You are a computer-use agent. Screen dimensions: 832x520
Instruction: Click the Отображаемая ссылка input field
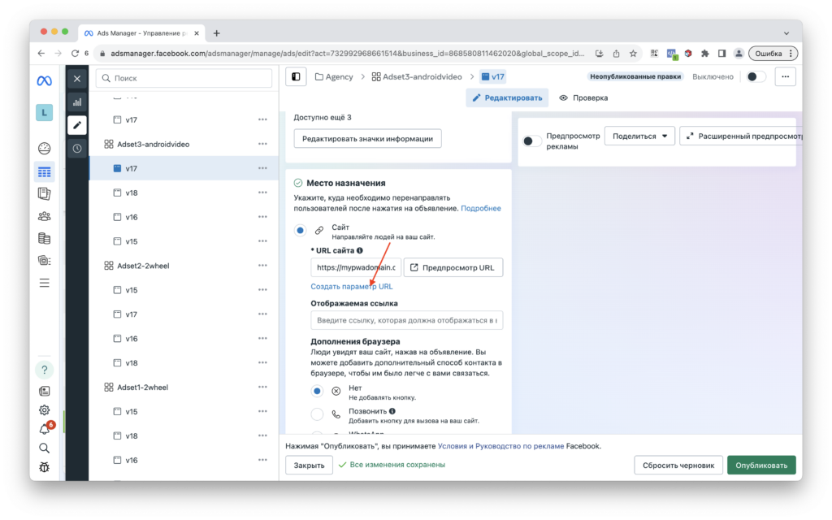coord(405,320)
